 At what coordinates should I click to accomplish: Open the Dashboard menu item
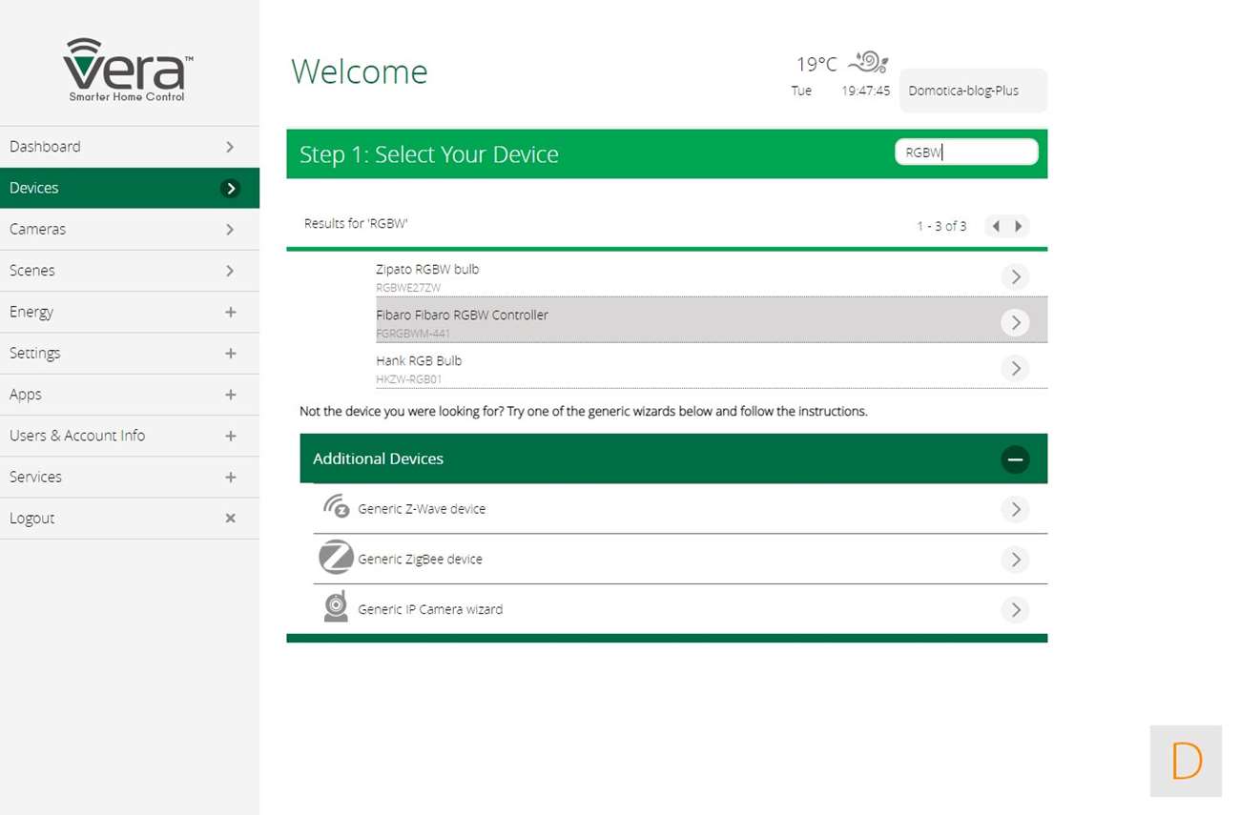[x=129, y=147]
